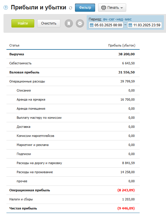This screenshot has height=220, width=166.
Task: Select the Чистая прибыль row label
Action: 23,209
